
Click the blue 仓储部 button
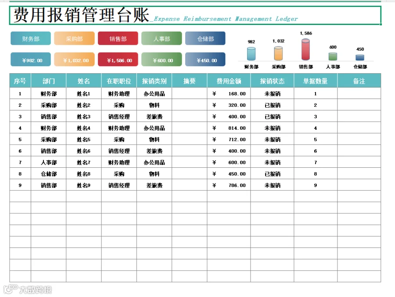205,39
